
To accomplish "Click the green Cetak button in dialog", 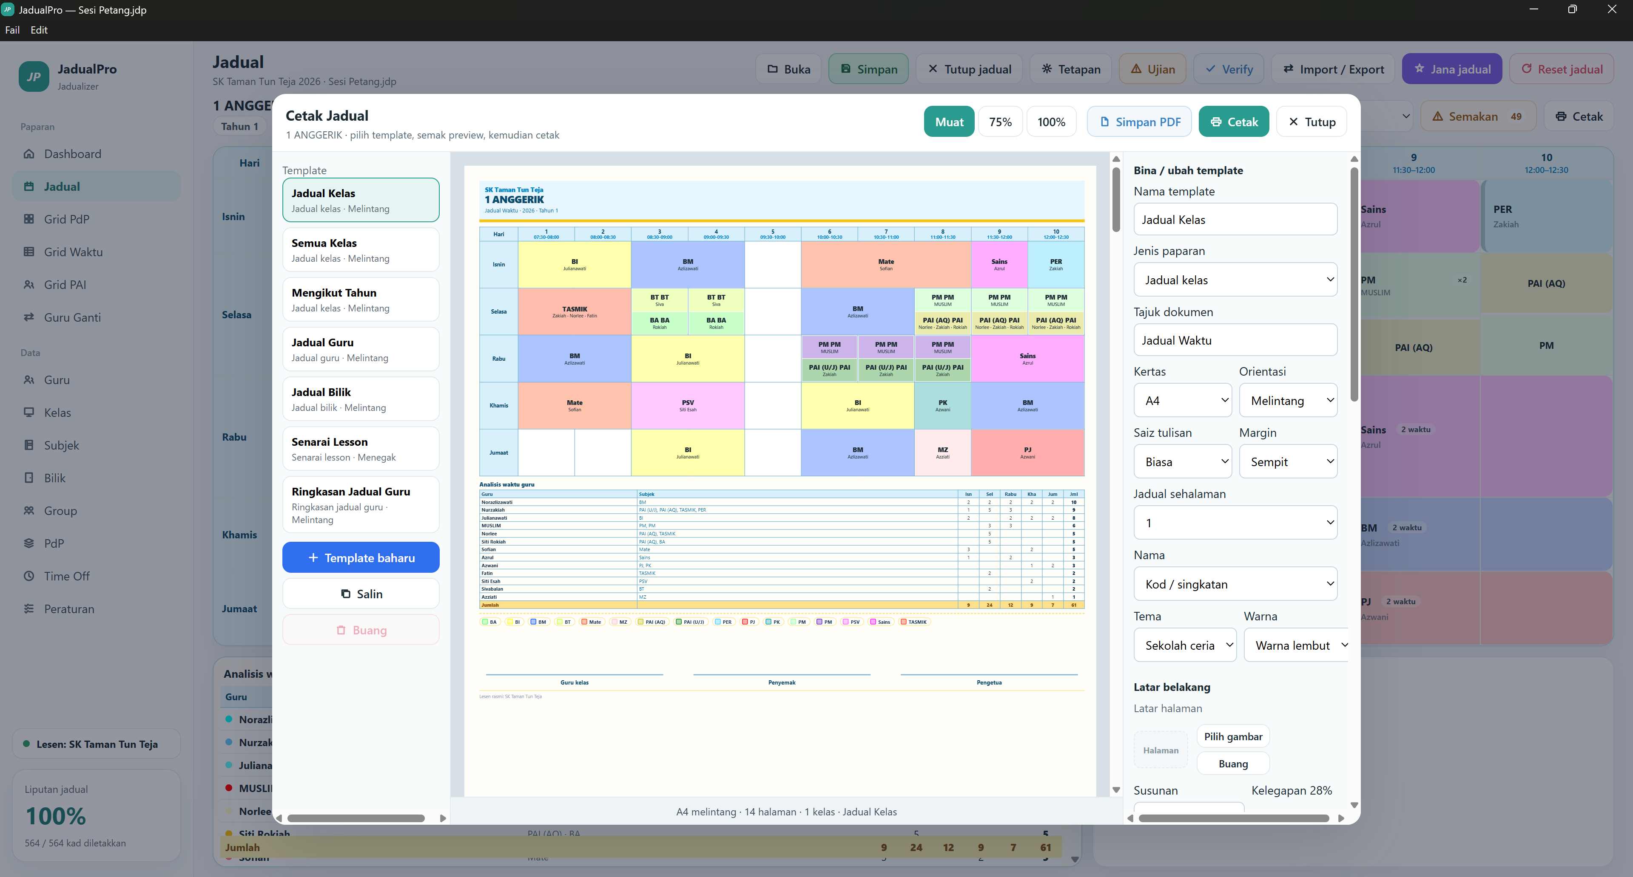I will pyautogui.click(x=1234, y=122).
